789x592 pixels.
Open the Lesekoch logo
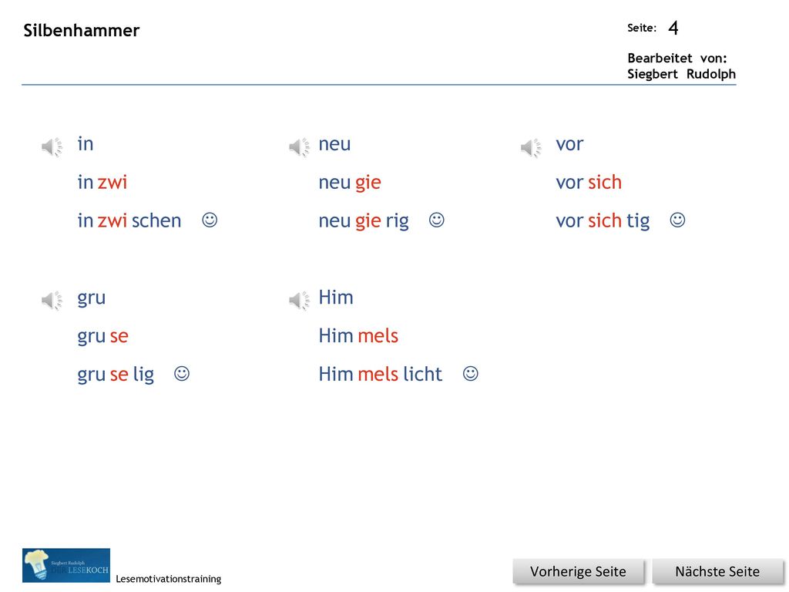pos(66,565)
